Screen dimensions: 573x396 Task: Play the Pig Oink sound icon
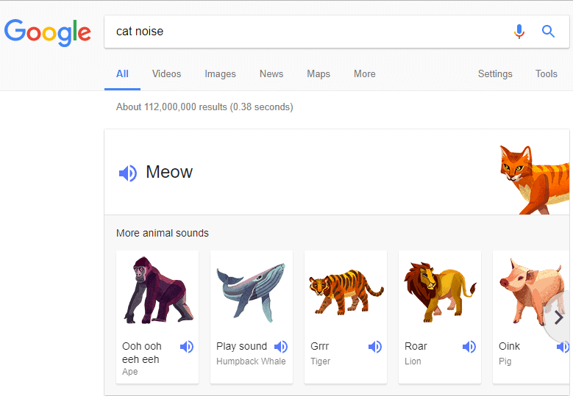(563, 347)
